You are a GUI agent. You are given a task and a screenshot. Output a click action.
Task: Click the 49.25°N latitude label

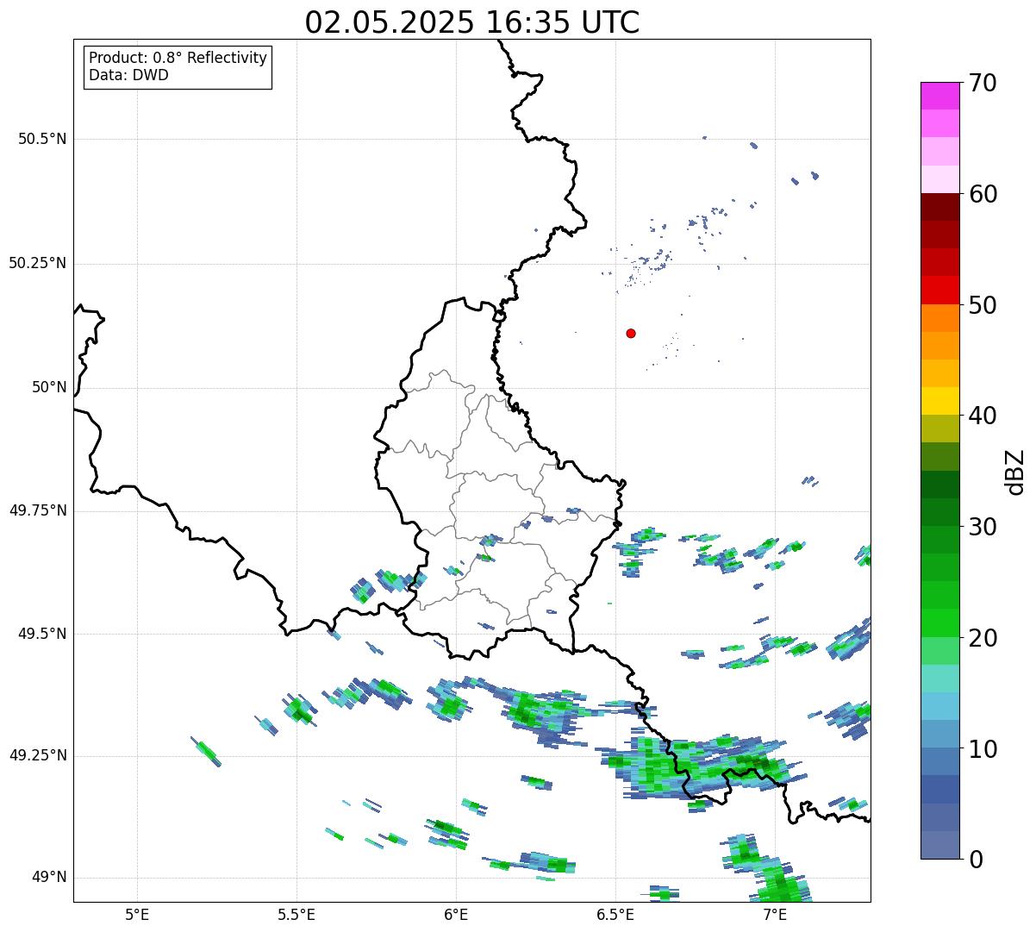coord(38,756)
